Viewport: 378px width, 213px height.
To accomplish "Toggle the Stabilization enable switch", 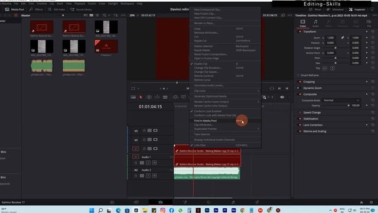I will click(300, 119).
